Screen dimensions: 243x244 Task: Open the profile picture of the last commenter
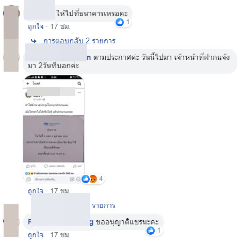11,220
